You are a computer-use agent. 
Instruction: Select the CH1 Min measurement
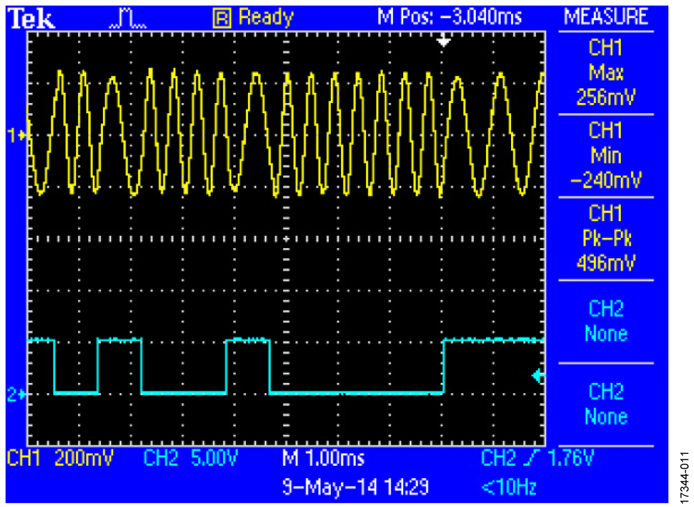click(x=606, y=156)
